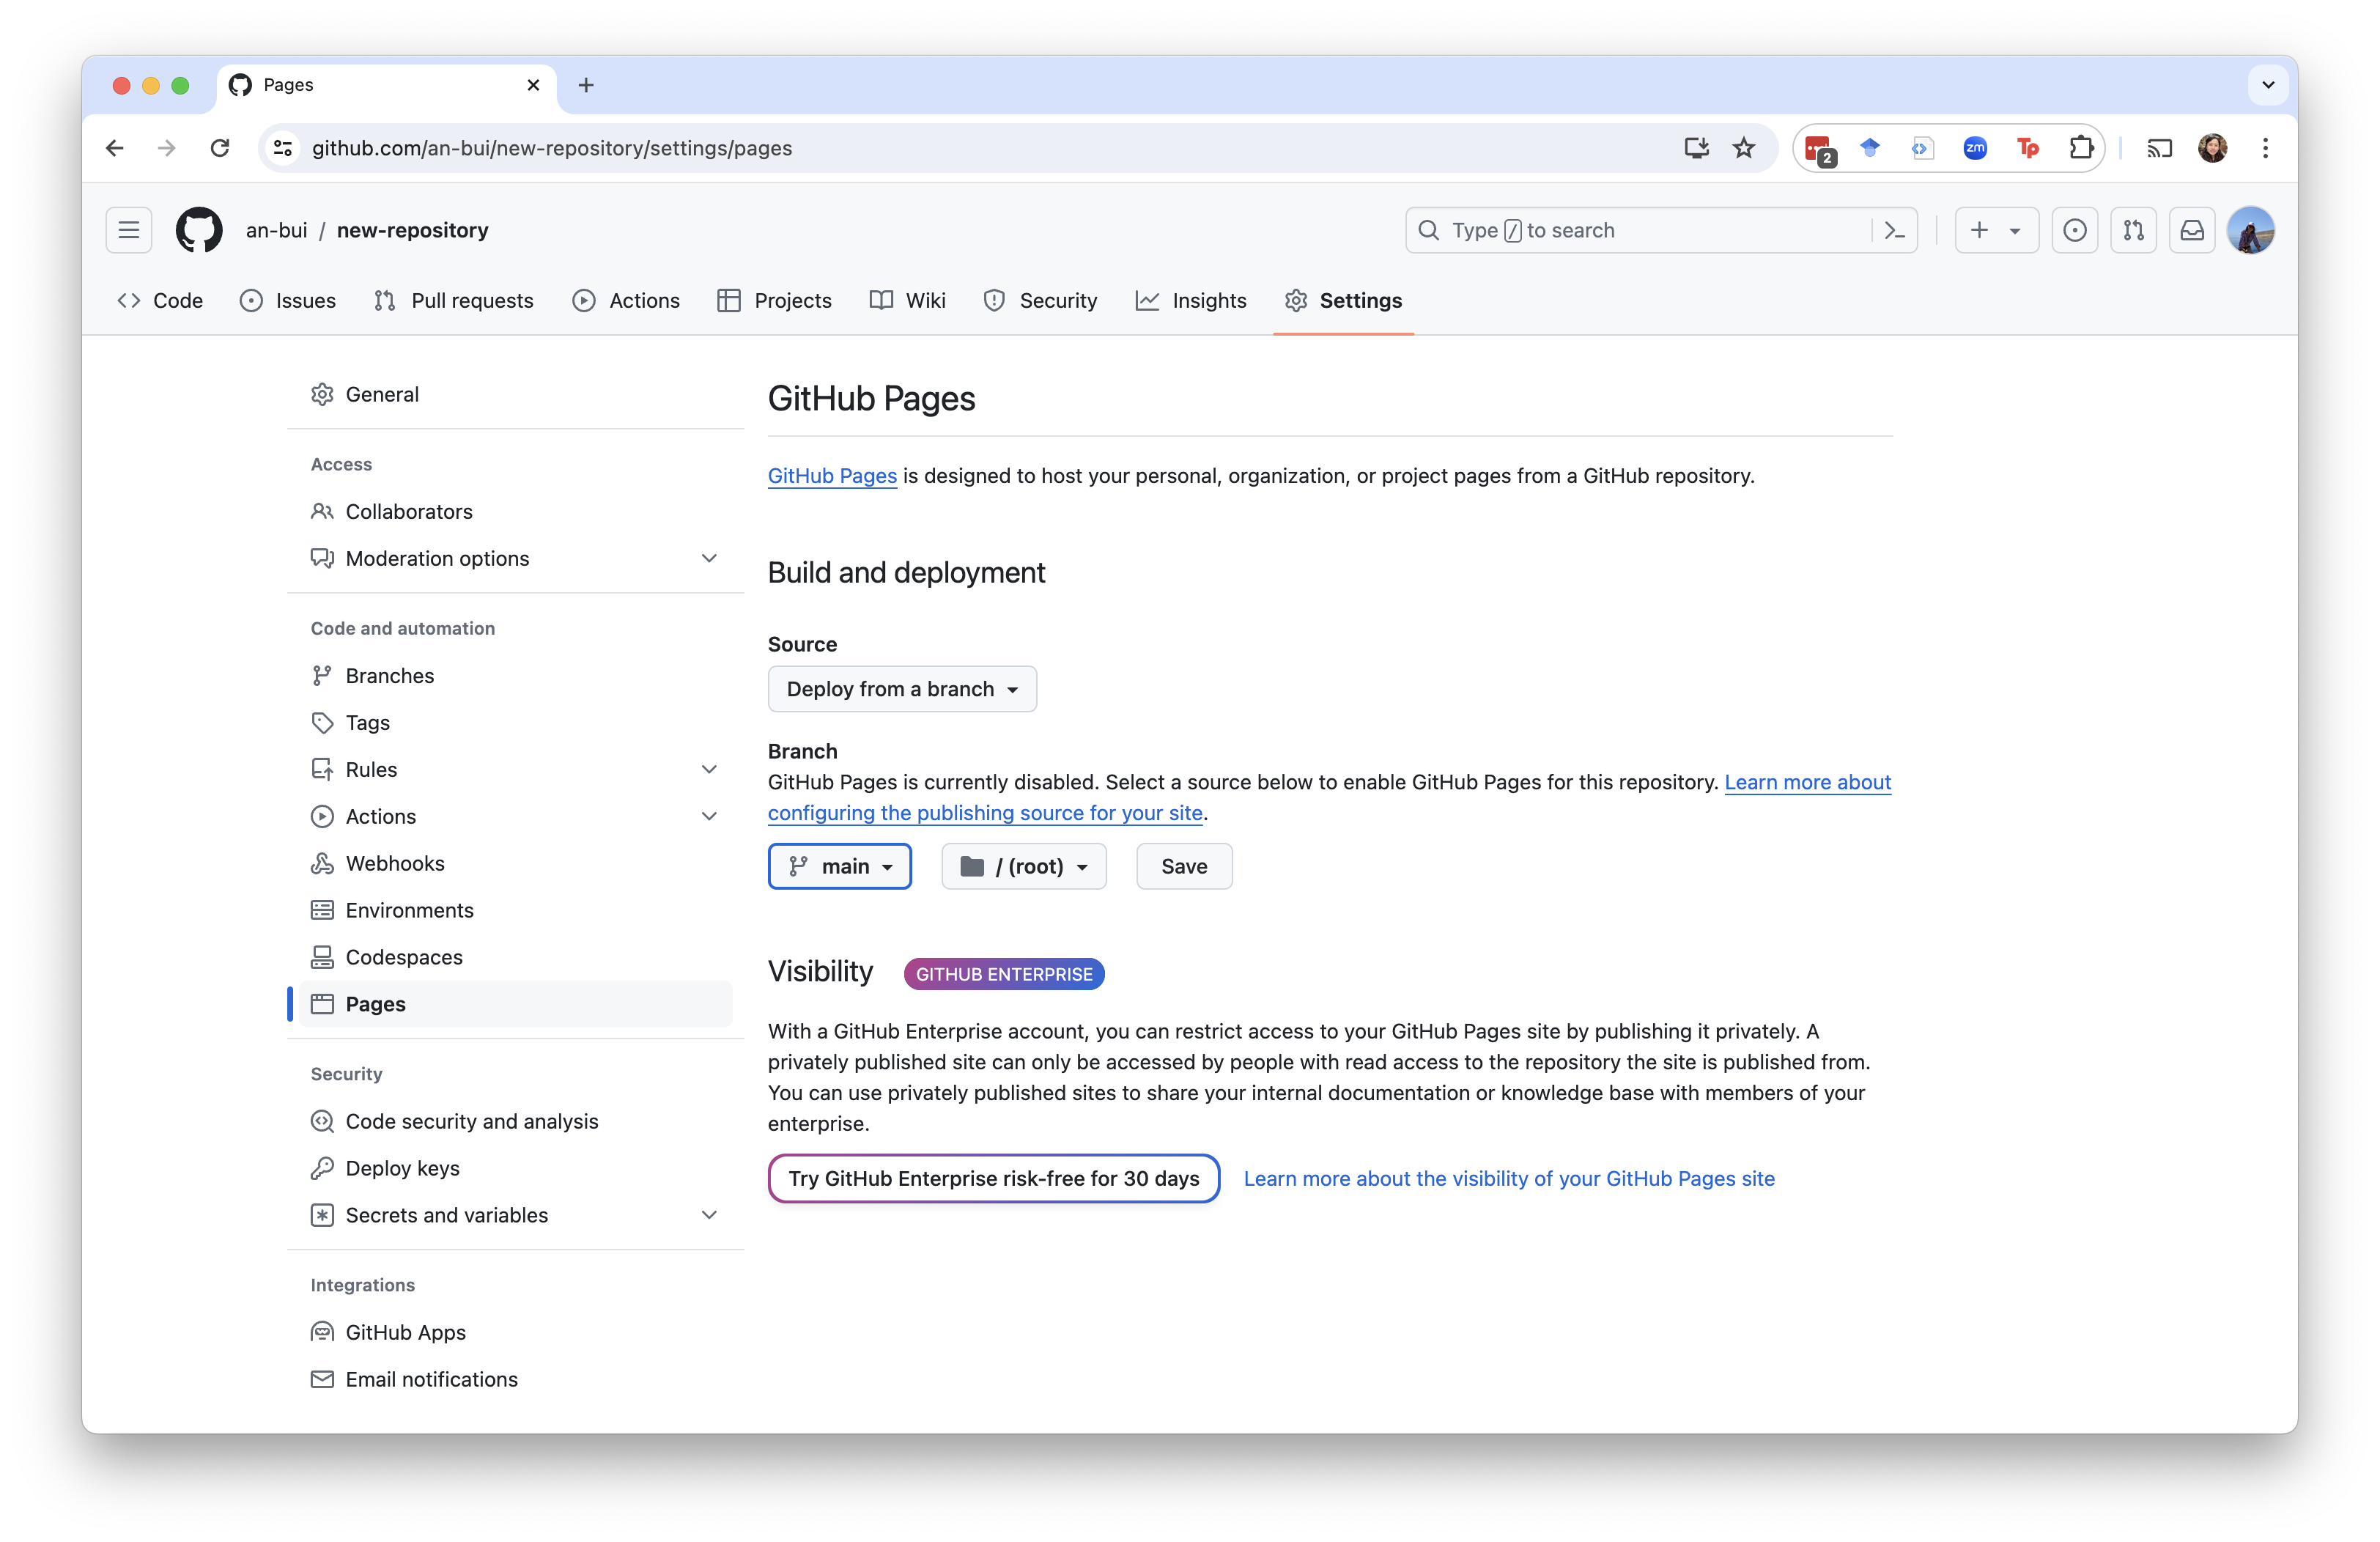Viewport: 2380px width, 1542px height.
Task: Click Try GitHub Enterprise risk-free button
Action: pos(993,1178)
